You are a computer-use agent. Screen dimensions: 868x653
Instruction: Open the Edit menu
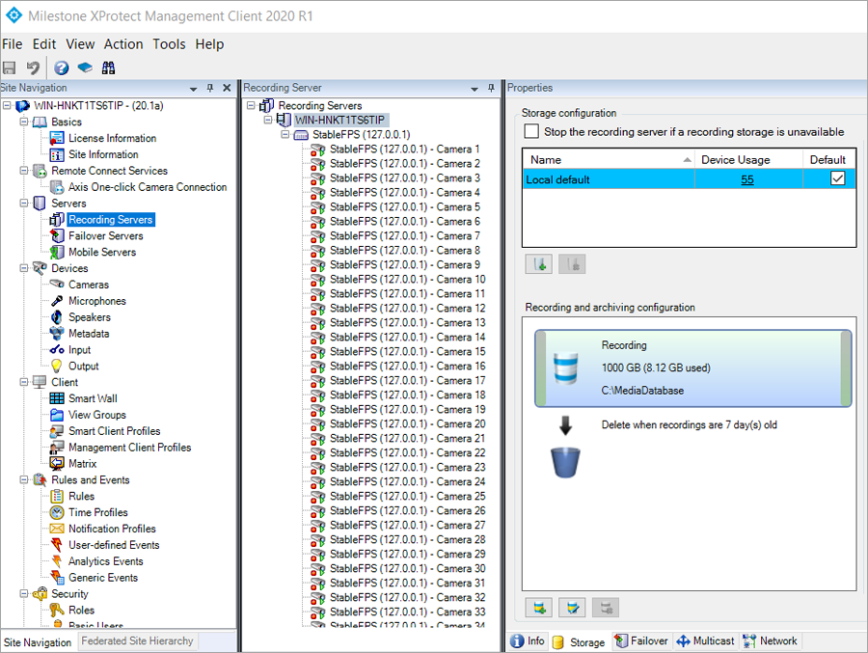point(44,44)
